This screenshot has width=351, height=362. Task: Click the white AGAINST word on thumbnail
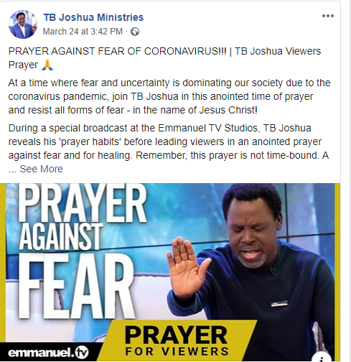tap(61, 236)
